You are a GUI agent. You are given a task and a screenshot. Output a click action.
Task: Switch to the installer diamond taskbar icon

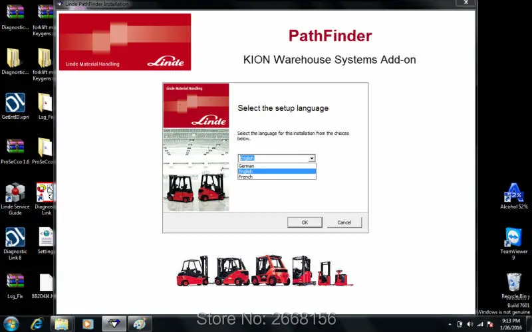(114, 324)
